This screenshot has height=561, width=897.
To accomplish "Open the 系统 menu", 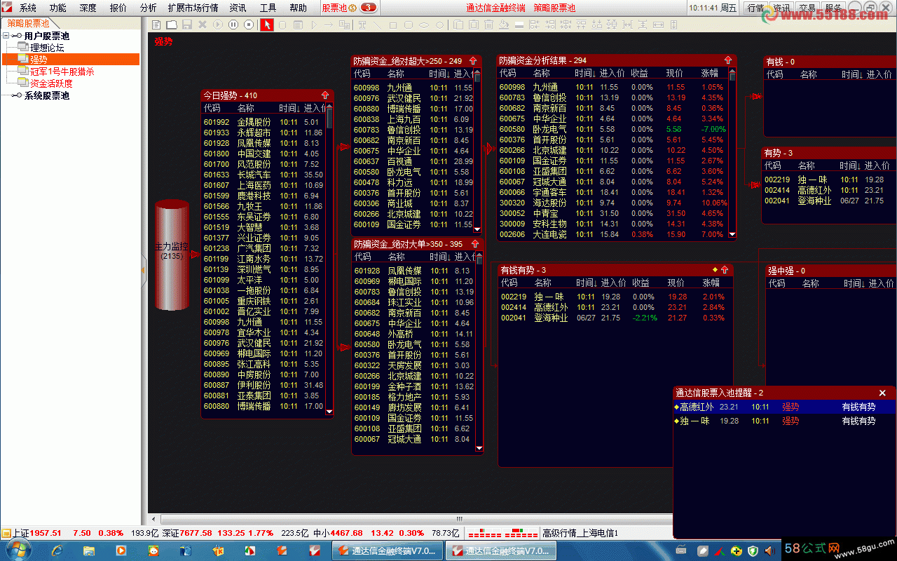I will tap(28, 8).
